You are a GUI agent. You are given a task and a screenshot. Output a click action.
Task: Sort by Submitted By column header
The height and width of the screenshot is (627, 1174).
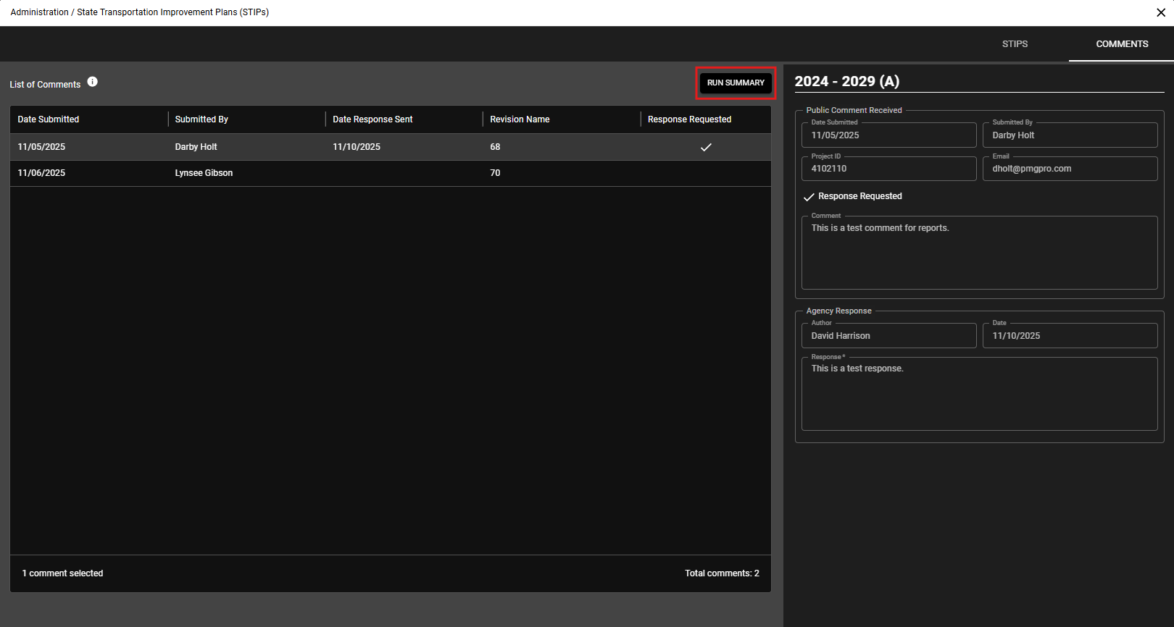(201, 119)
